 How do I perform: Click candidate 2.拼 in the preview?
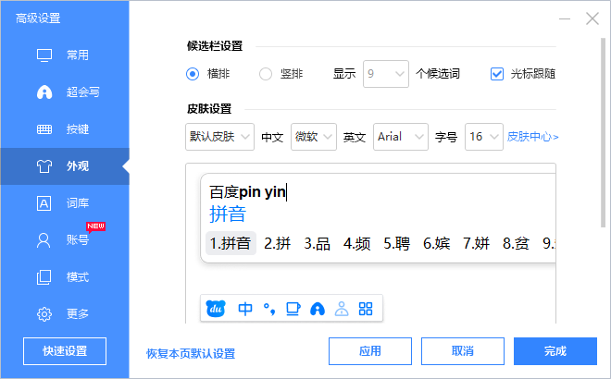click(278, 244)
